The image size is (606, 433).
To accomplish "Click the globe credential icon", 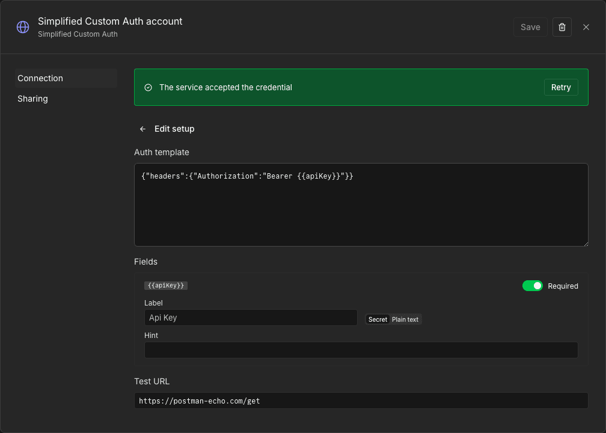I will 23,27.
